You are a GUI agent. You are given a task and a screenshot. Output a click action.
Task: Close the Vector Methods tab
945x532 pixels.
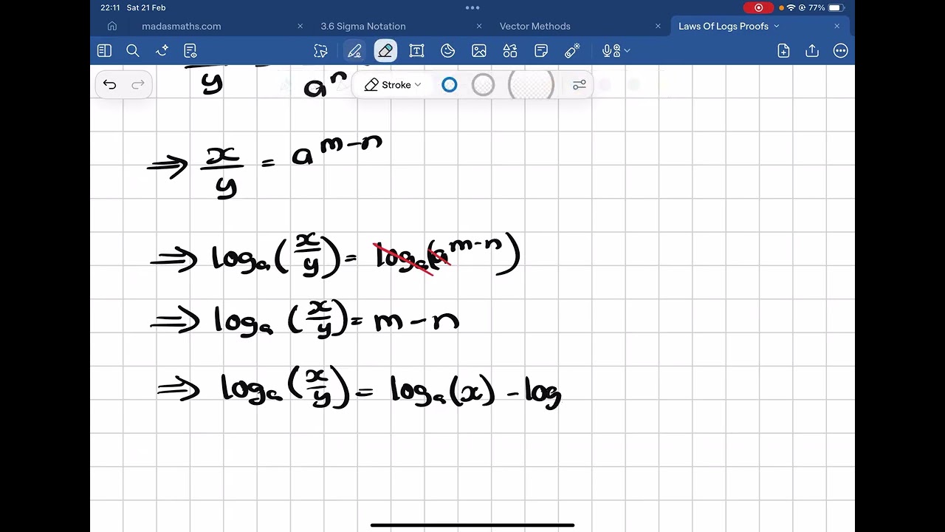(x=658, y=26)
